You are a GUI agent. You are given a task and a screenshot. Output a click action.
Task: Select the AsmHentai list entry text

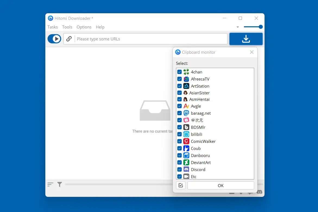(199, 99)
